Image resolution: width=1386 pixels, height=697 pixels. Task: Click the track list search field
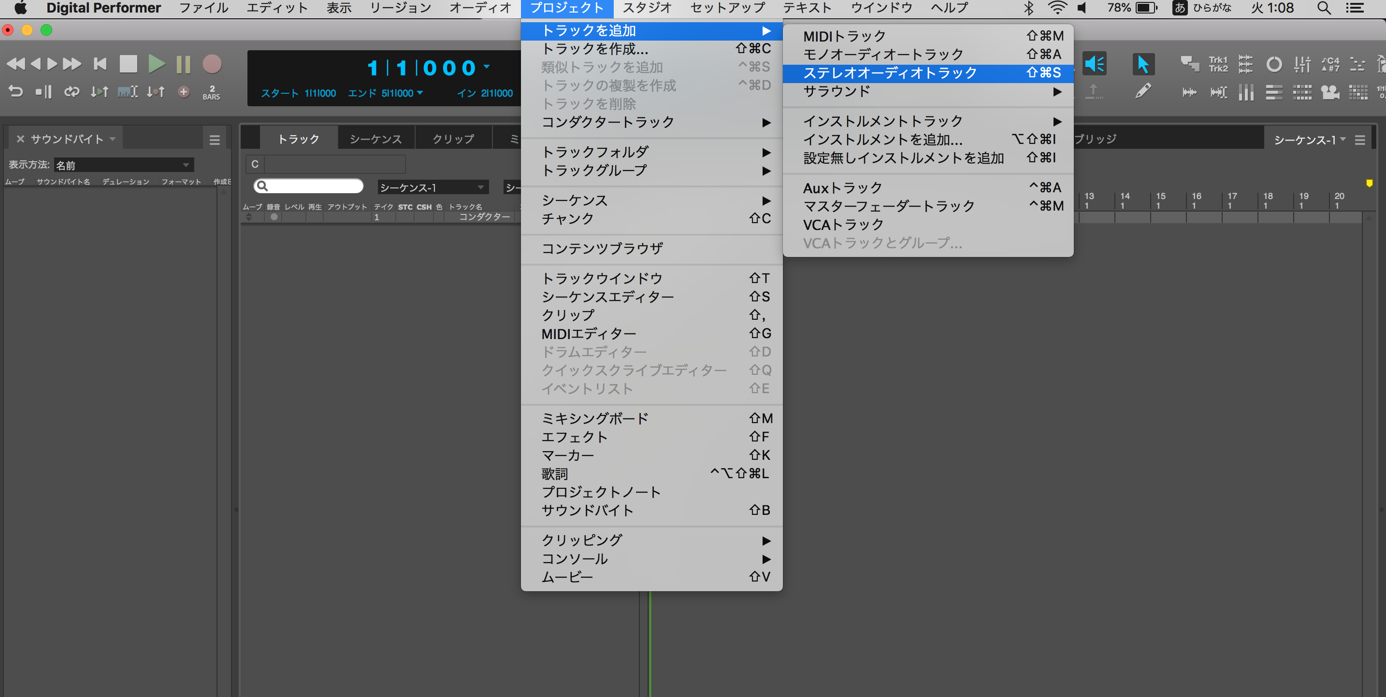314,186
